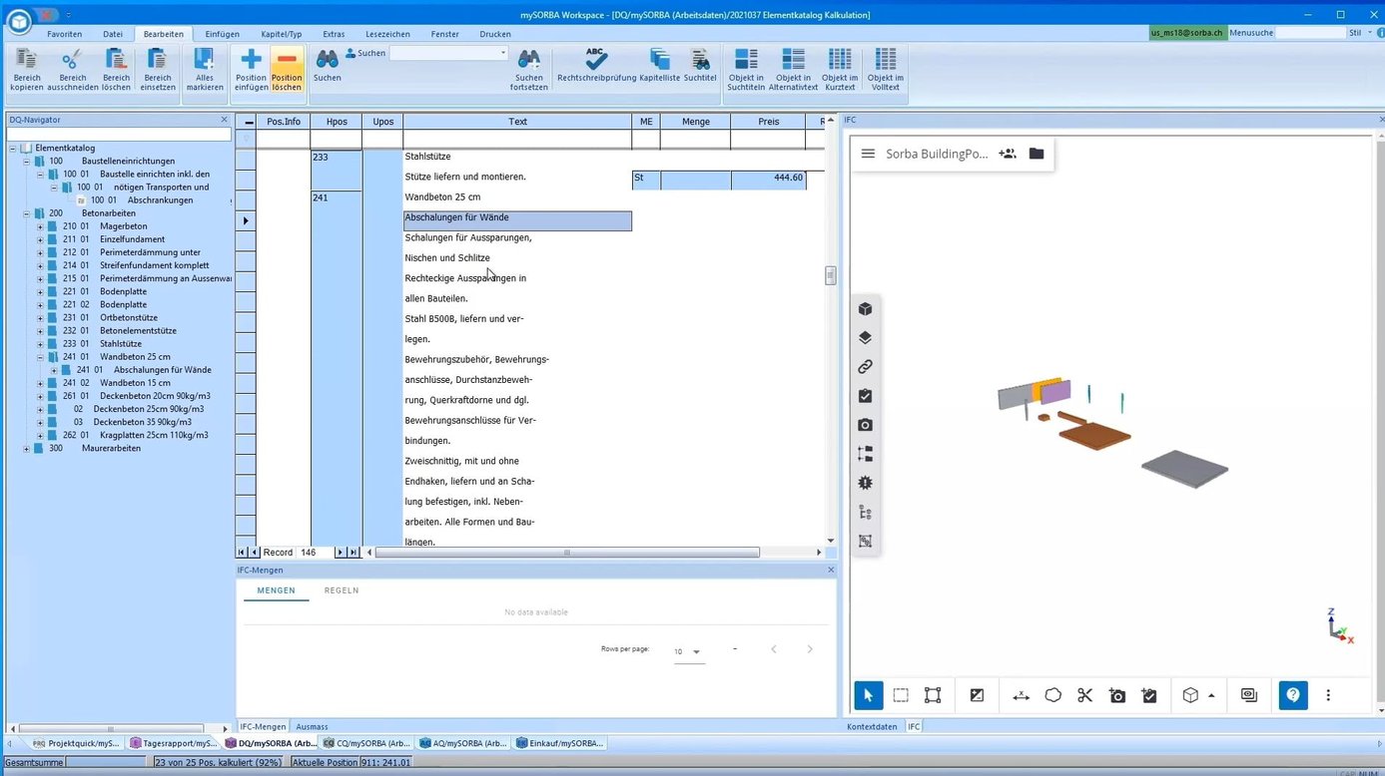Click the add-person icon in IFC viewer

1007,154
